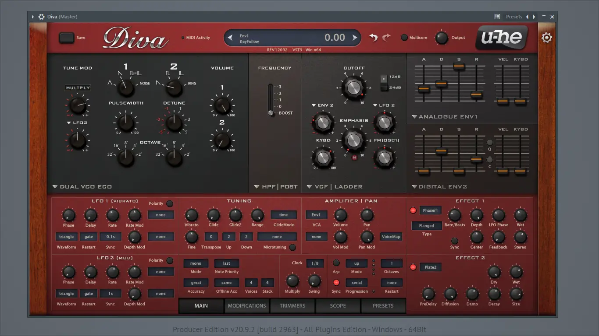This screenshot has height=336, width=599.
Task: Open the Dual VCO Eco oscillator menu
Action: pos(82,187)
